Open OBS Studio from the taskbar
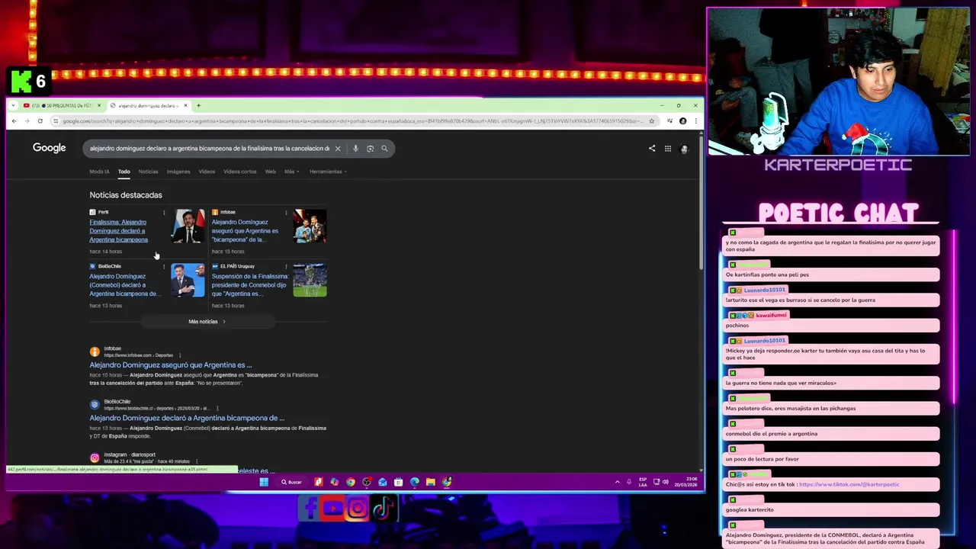The height and width of the screenshot is (549, 976). tap(367, 482)
